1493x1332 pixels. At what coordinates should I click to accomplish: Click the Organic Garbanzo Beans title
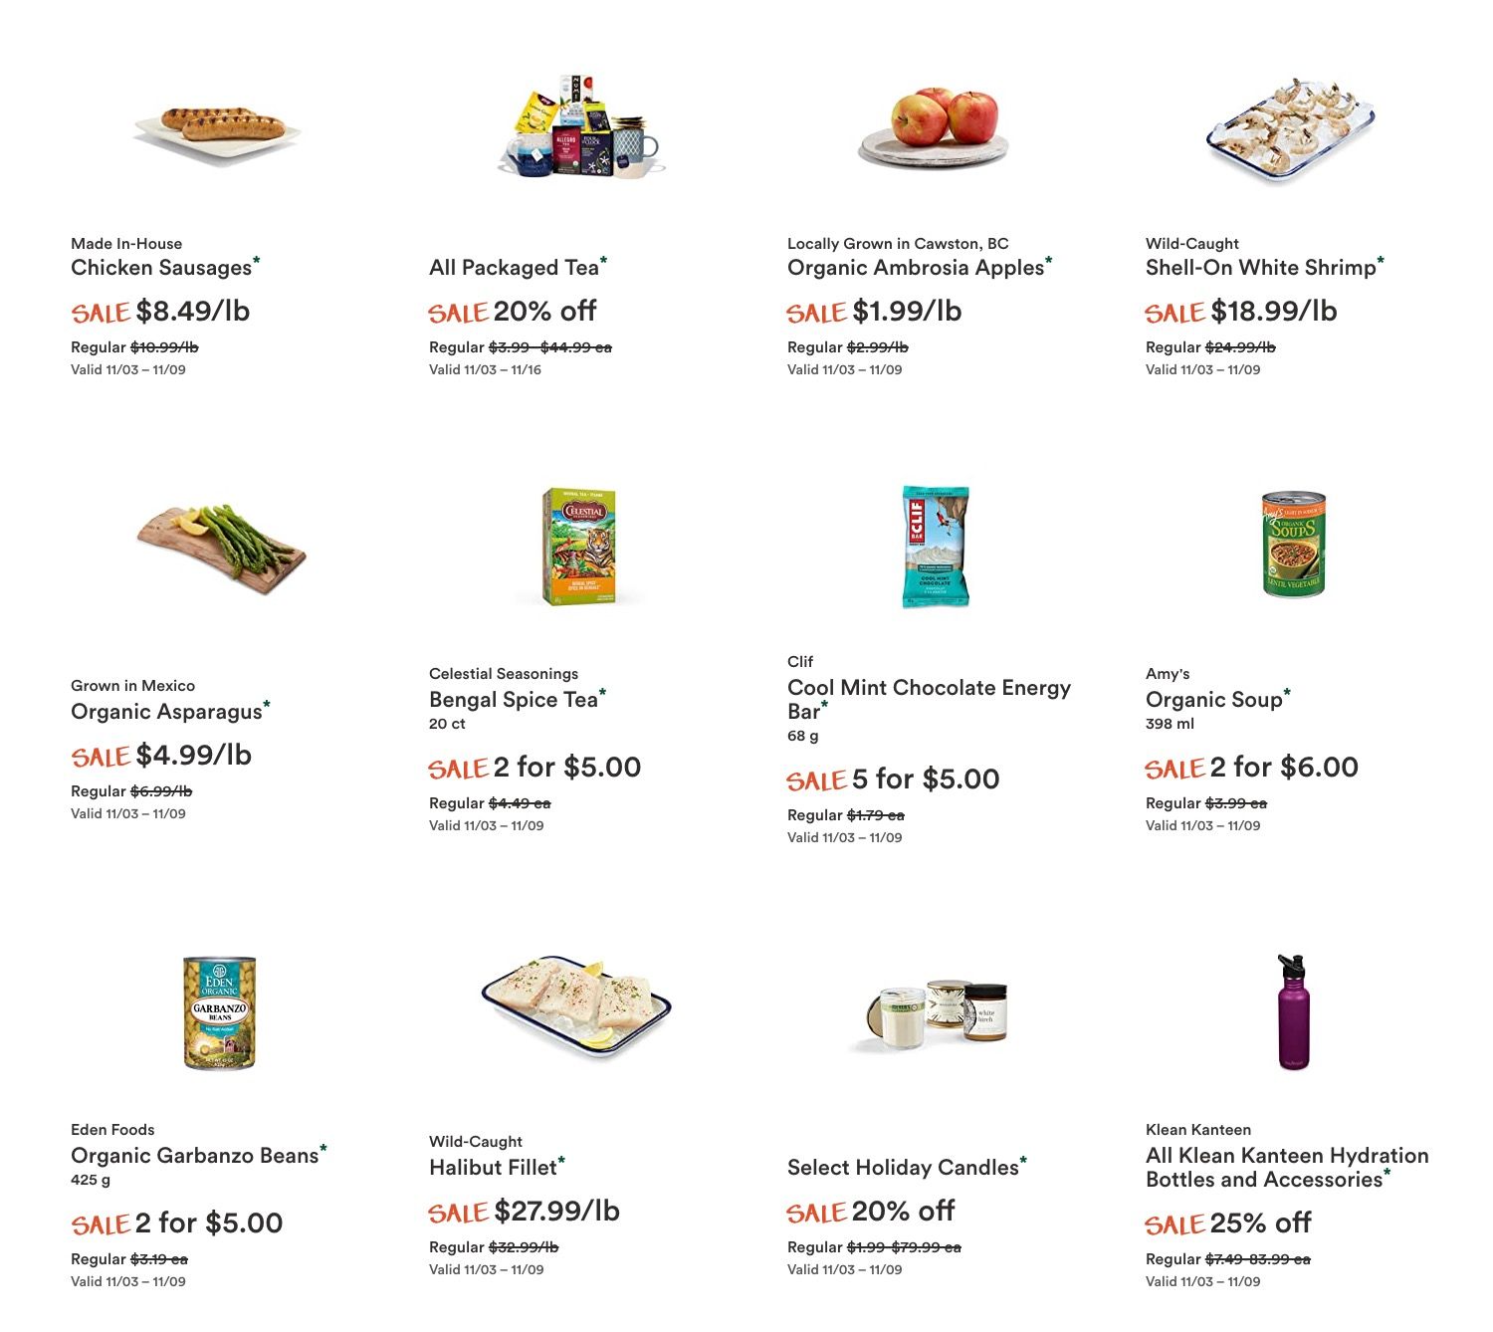[x=194, y=1156]
